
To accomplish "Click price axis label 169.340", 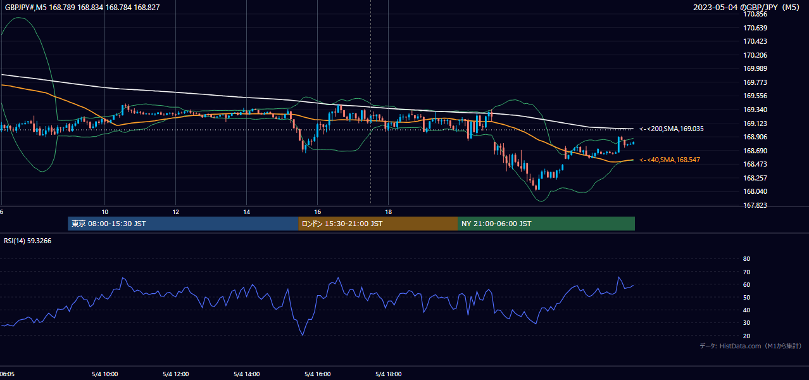I will 755,110.
